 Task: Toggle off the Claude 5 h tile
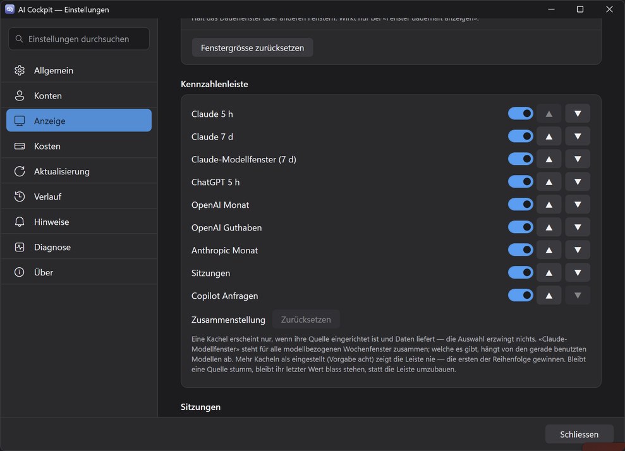(x=520, y=114)
